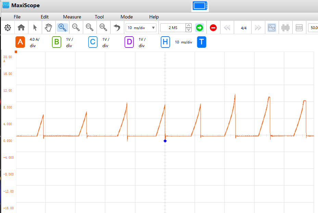Click the undo arrow icon
The image size is (318, 213).
pos(117,28)
